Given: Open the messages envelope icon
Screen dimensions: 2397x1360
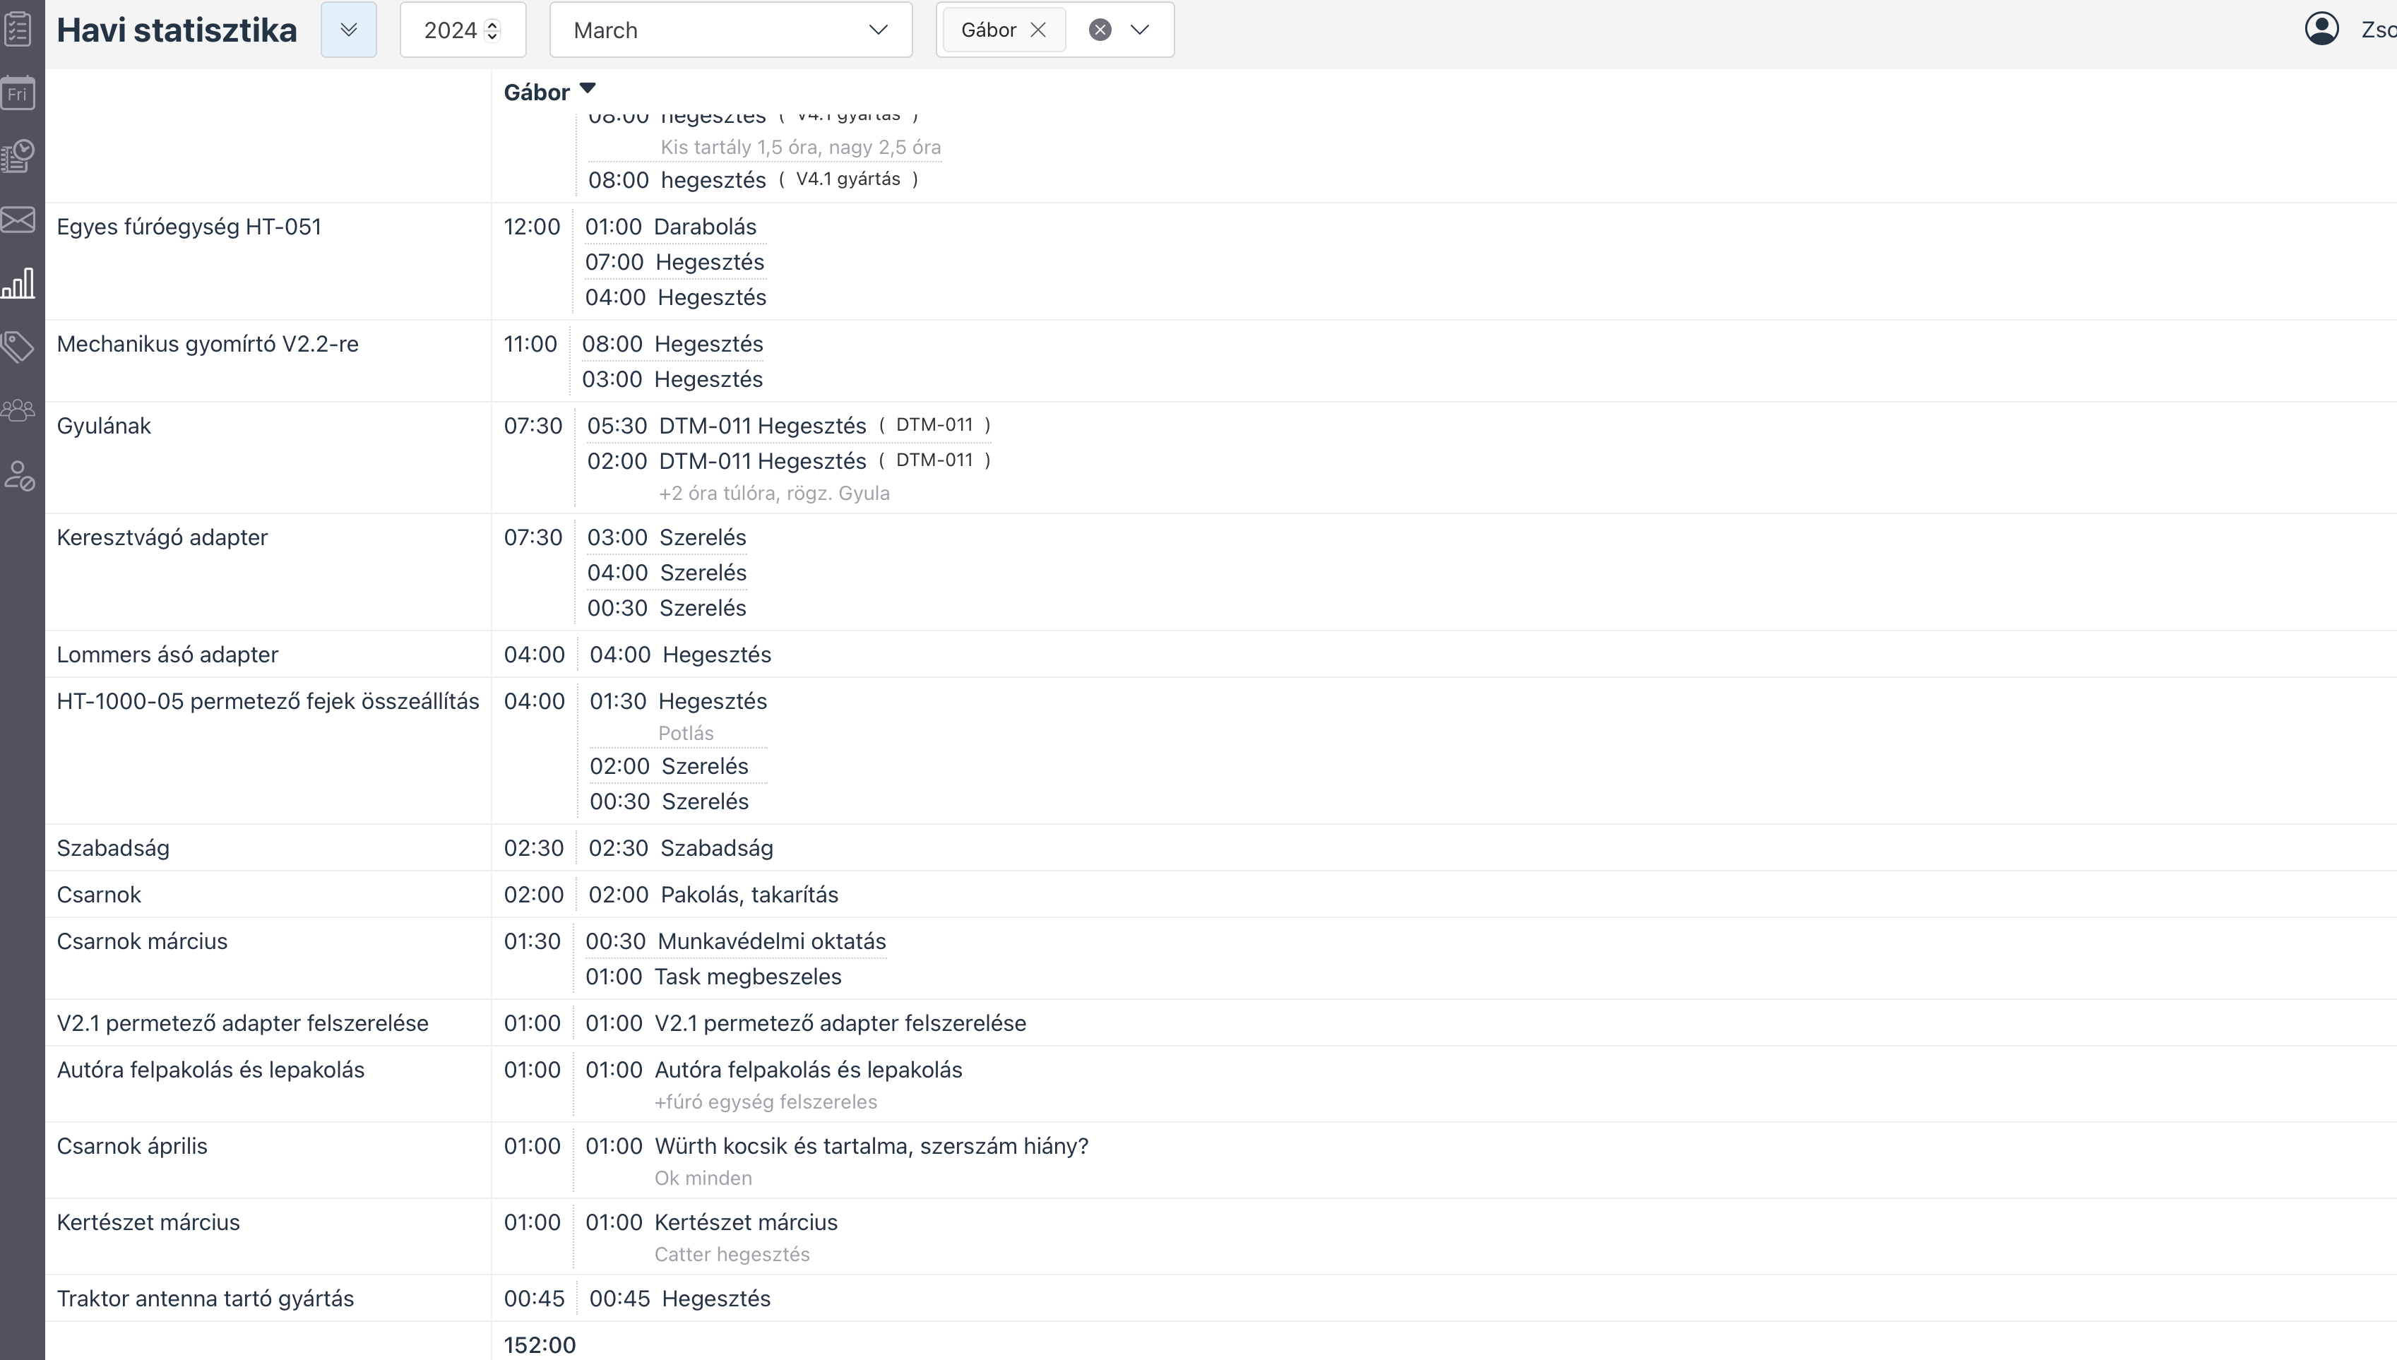Looking at the screenshot, I should 18,220.
